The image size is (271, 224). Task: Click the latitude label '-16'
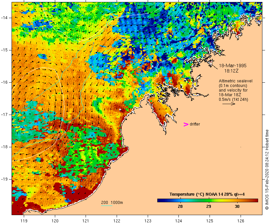[4, 82]
